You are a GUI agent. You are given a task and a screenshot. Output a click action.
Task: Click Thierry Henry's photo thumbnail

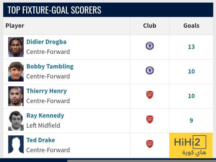(x=16, y=96)
